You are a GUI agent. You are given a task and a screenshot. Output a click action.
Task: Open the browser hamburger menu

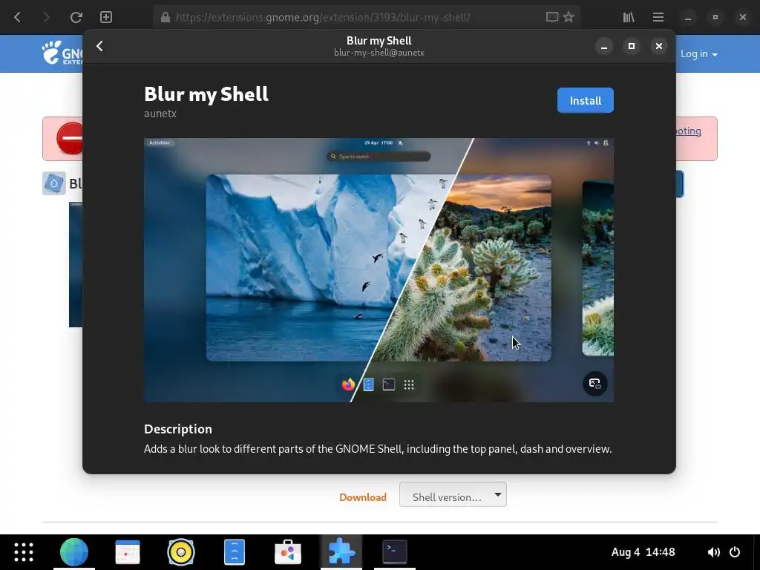[x=658, y=18]
